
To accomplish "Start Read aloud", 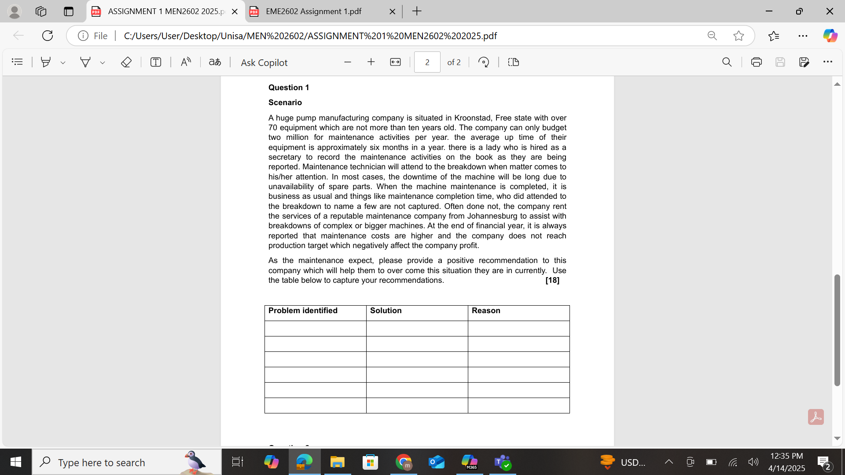I will [x=186, y=62].
